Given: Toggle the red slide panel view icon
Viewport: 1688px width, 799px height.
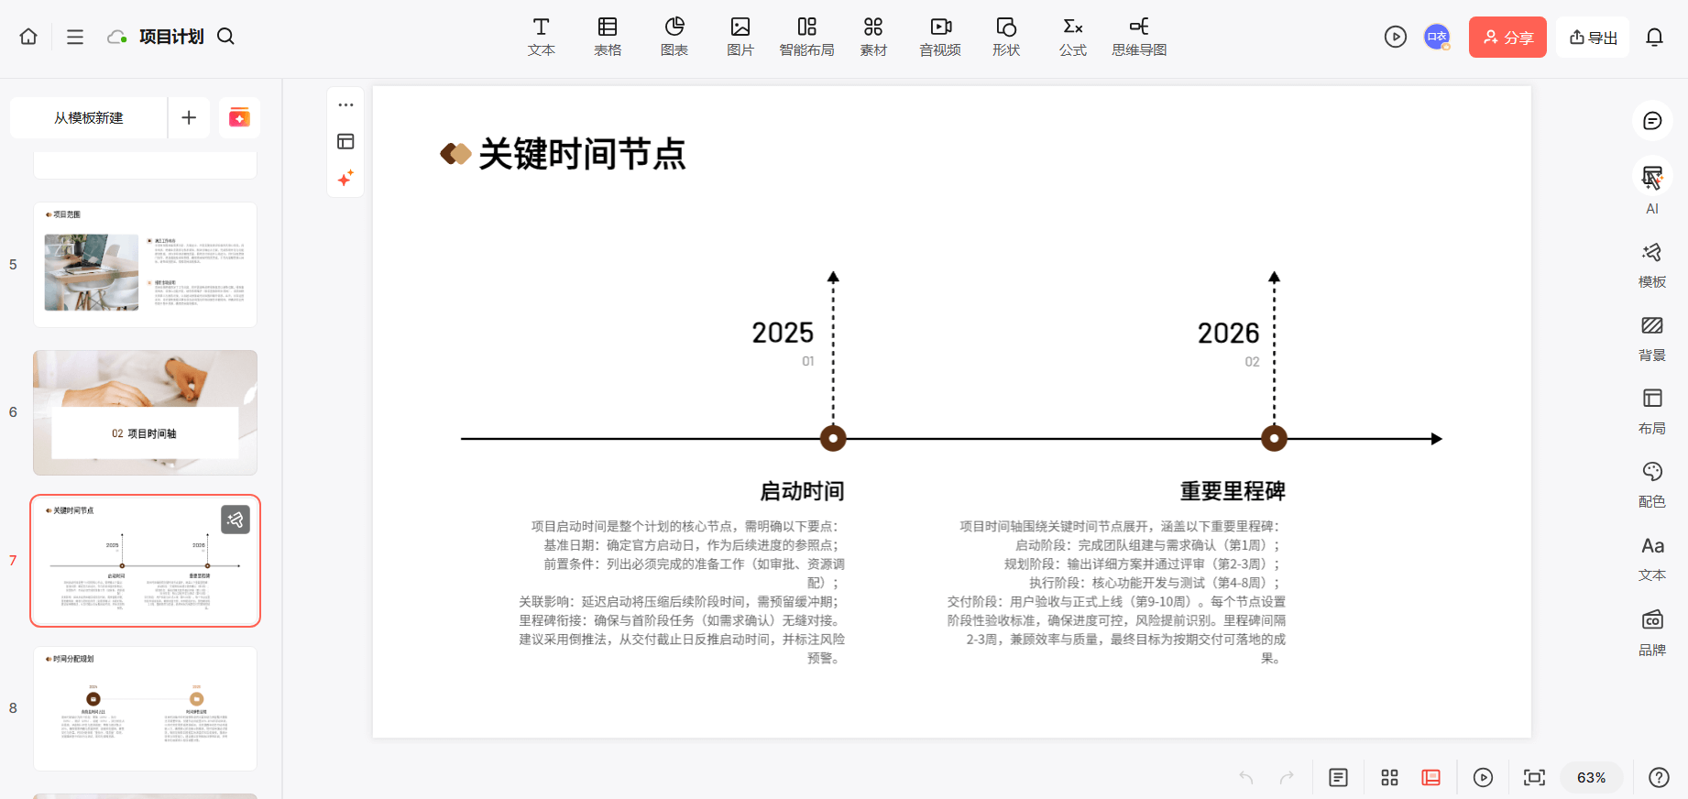Looking at the screenshot, I should 1430,777.
